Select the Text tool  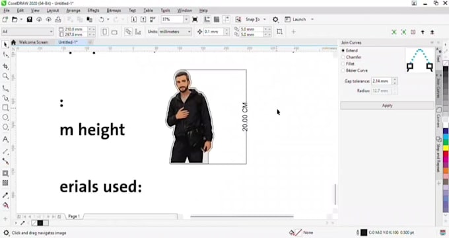[5, 139]
